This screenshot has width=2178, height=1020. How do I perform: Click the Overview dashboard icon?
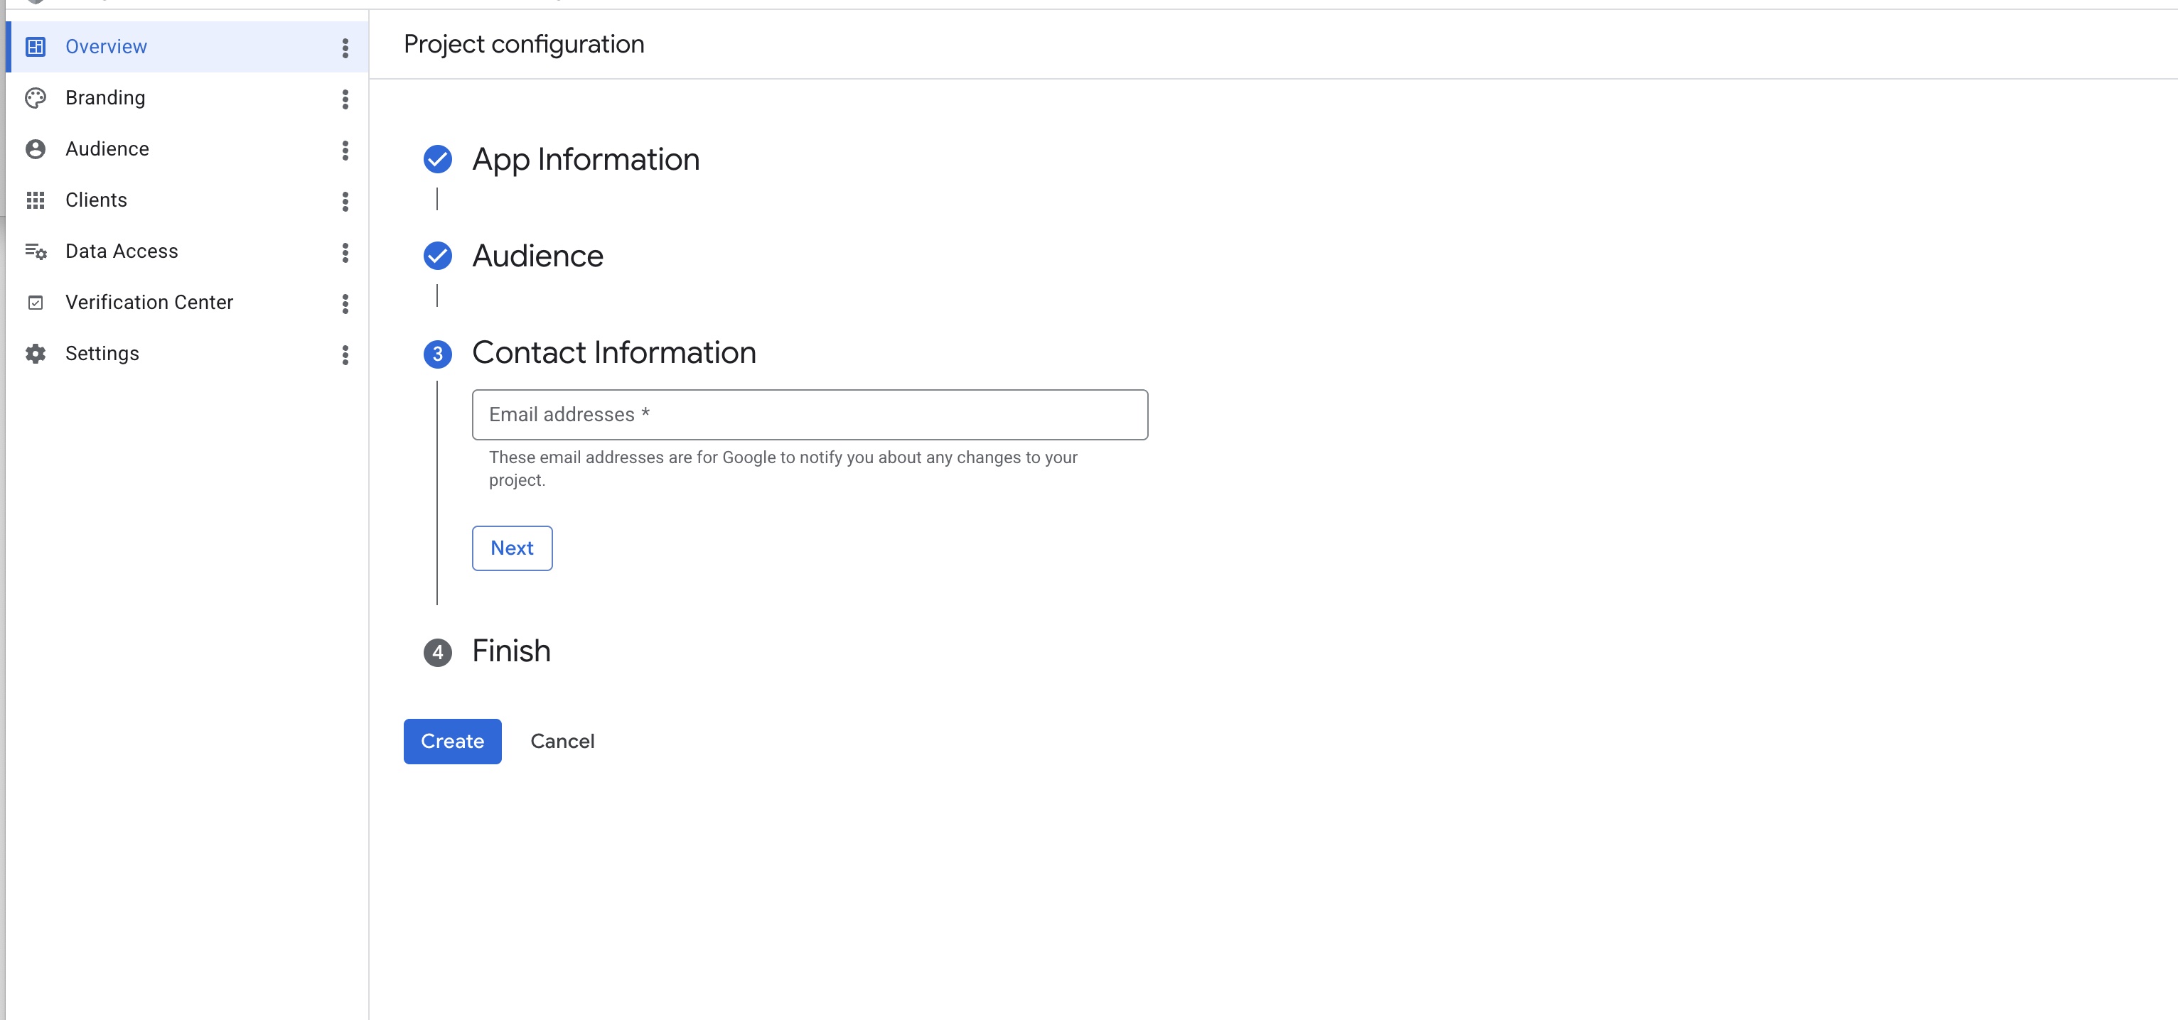[36, 46]
